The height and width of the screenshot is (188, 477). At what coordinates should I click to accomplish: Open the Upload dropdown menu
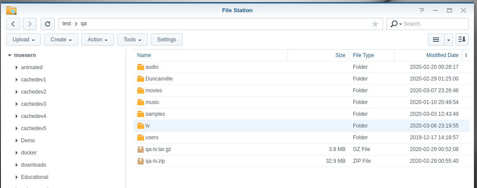pos(24,40)
